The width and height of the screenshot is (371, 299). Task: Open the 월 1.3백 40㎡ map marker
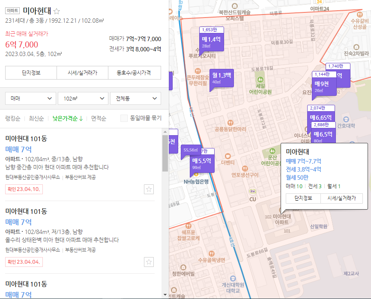221,78
